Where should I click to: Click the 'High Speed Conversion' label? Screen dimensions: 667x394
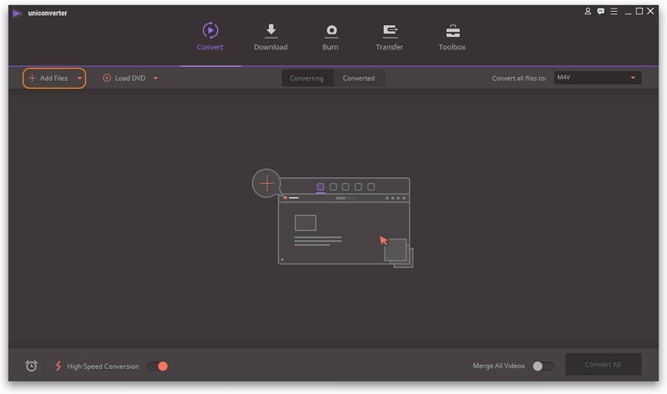pyautogui.click(x=103, y=367)
